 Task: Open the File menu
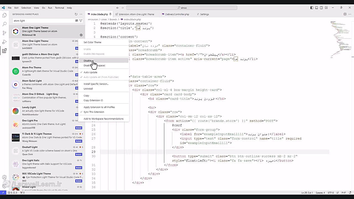click(x=10, y=8)
